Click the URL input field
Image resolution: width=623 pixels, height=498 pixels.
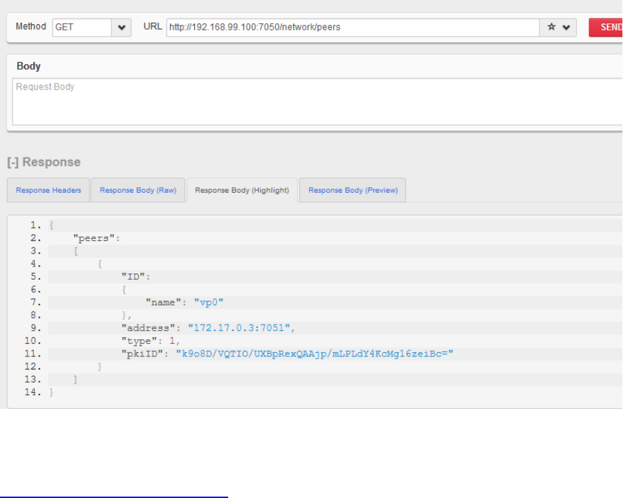click(353, 28)
